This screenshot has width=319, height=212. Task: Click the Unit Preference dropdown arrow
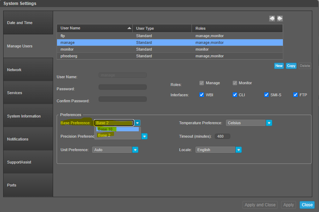coord(135,150)
